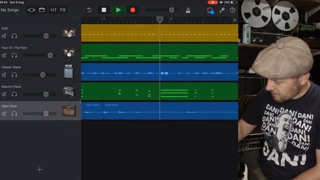320x180 pixels.
Task: Open the instrument browser icon
Action: click(x=42, y=10)
